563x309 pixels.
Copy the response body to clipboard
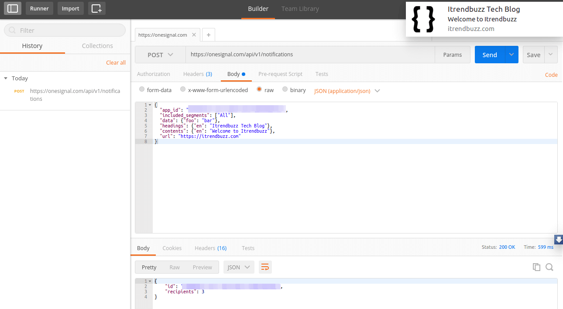click(536, 267)
